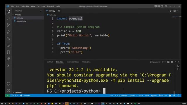Open the Edit menu
Viewport: 187px width, 105px height.
pos(18,6)
